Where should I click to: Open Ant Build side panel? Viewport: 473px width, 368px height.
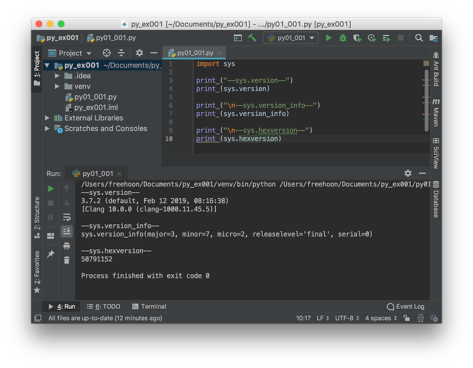436,69
